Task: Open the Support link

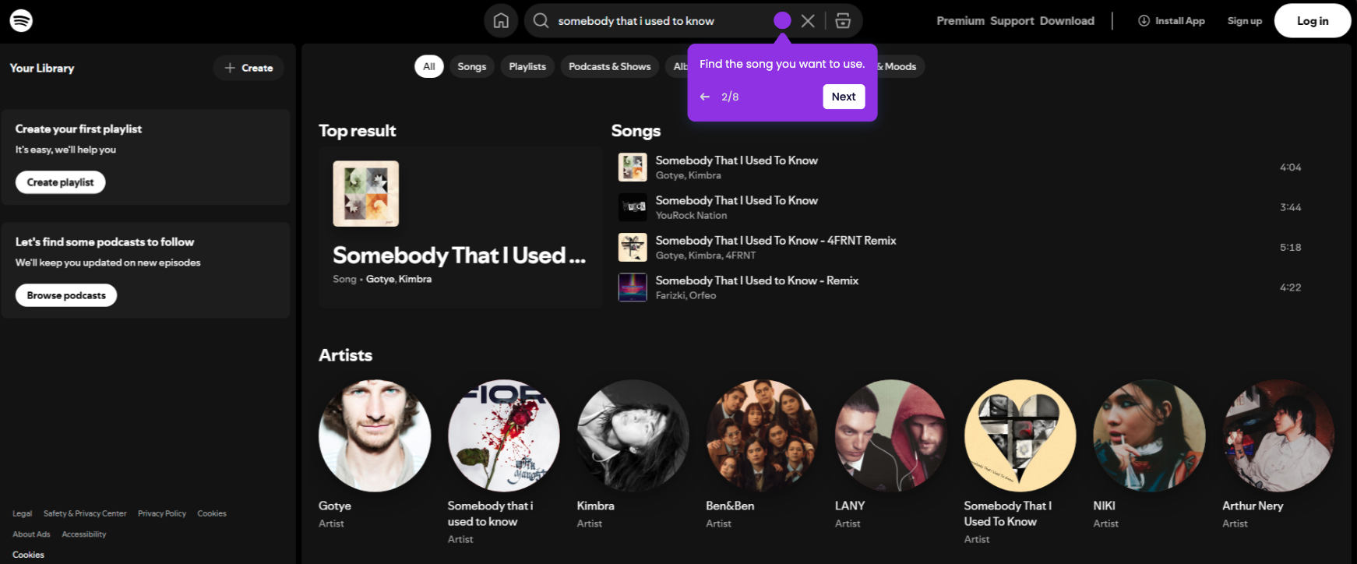Action: pyautogui.click(x=1012, y=21)
